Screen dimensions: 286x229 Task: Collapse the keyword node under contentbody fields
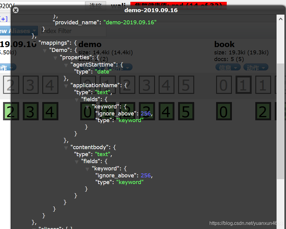pyautogui.click(x=87, y=169)
